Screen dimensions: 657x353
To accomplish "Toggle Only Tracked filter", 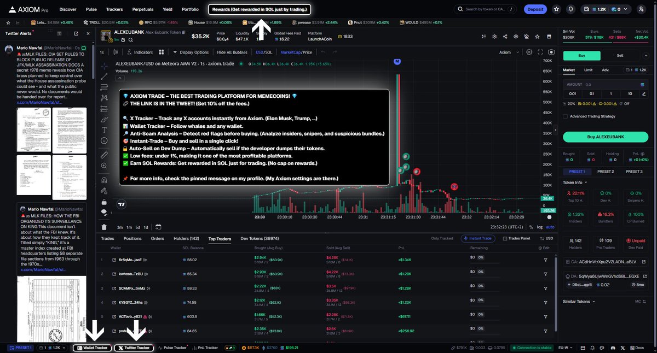I will [x=442, y=238].
